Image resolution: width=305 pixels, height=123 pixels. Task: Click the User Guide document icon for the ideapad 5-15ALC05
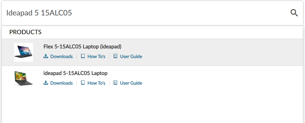[115, 83]
